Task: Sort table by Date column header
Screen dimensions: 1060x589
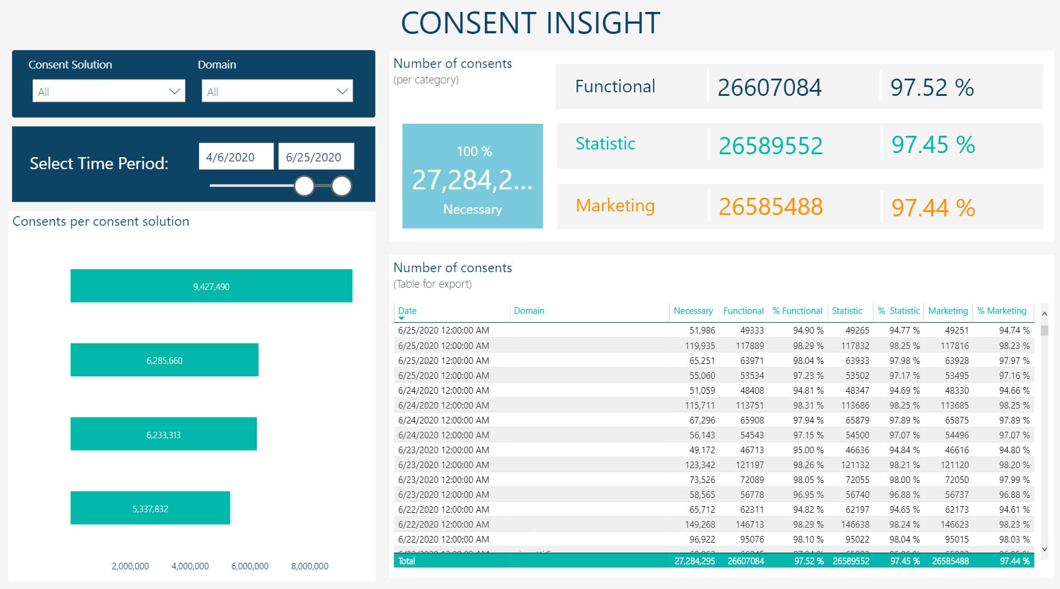Action: tap(408, 310)
